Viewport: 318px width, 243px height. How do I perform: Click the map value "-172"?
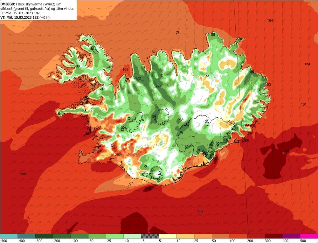point(137,78)
